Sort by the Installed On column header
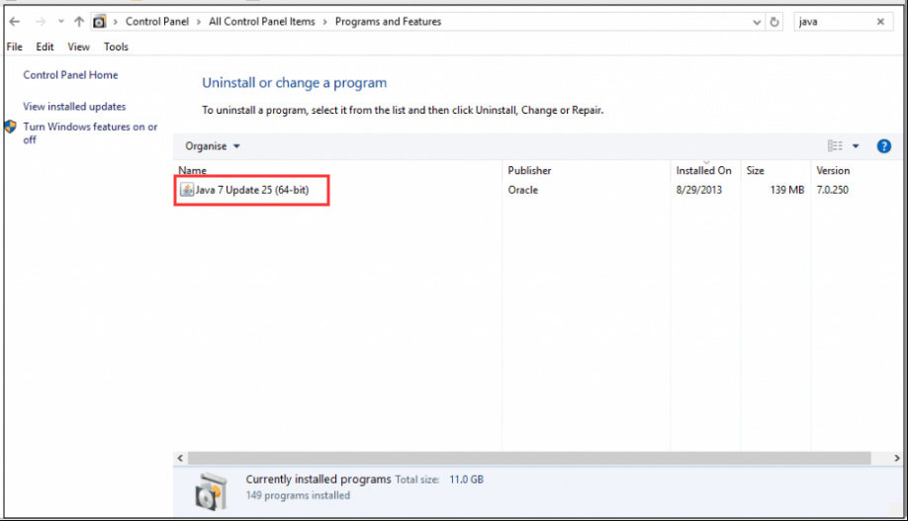This screenshot has height=521, width=908. pyautogui.click(x=703, y=170)
